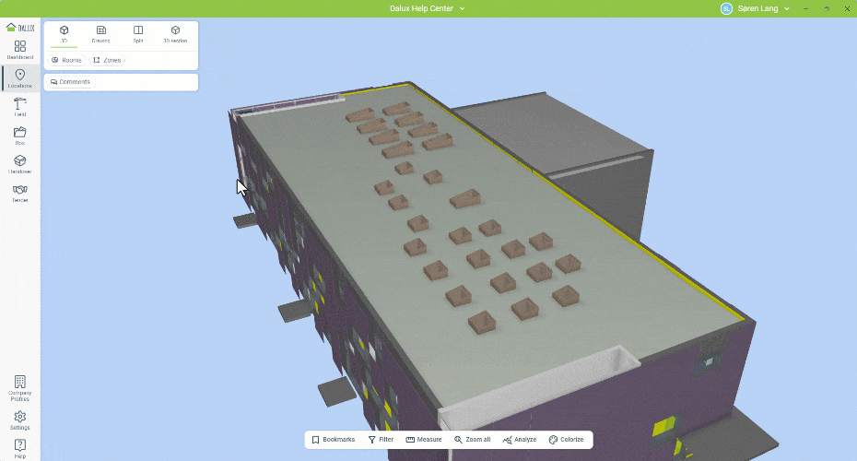
Task: Toggle the Comments visibility chip
Action: 70,82
